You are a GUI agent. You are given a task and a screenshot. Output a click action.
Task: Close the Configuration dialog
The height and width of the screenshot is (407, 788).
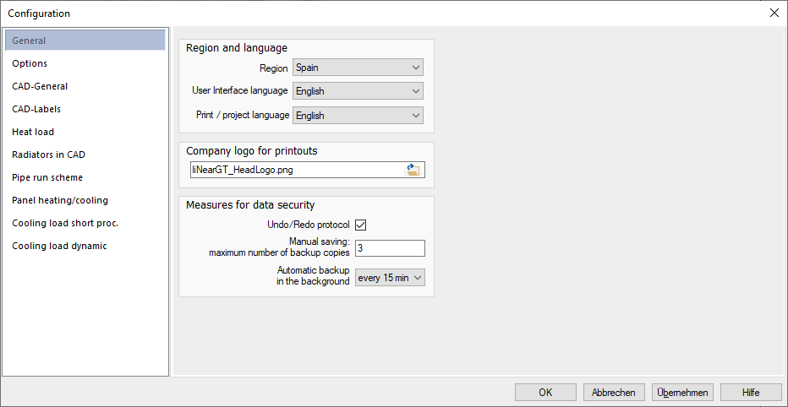point(774,13)
